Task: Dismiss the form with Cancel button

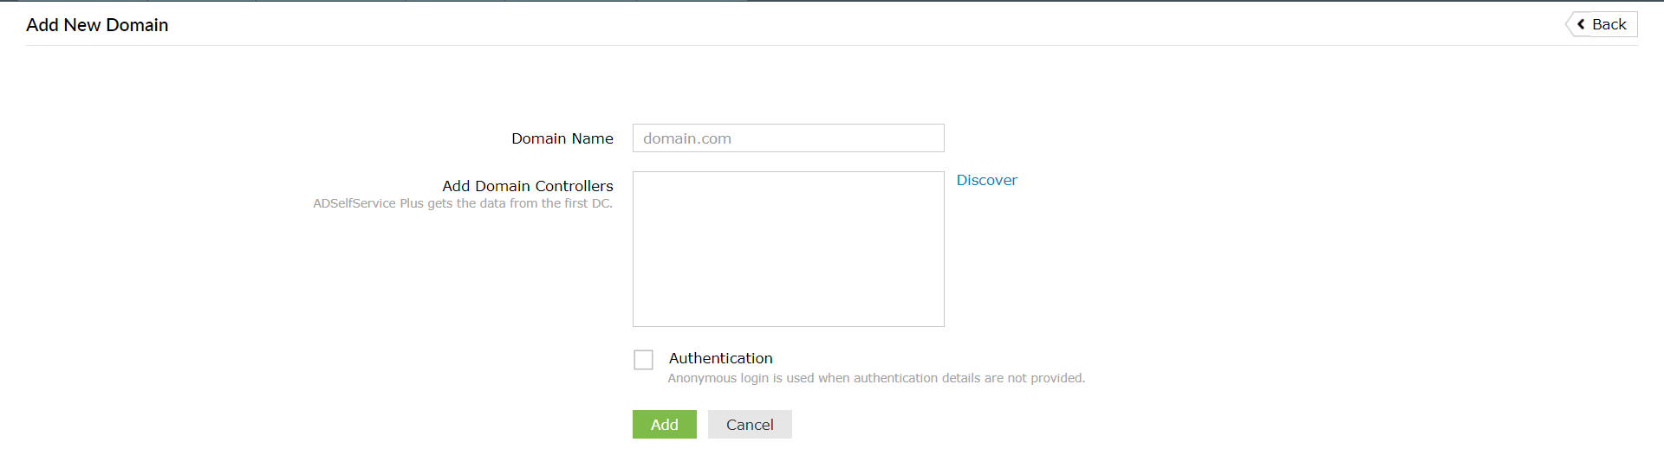Action: pos(750,425)
